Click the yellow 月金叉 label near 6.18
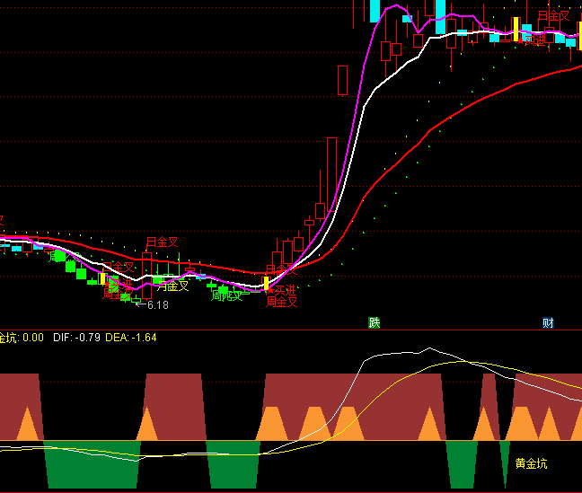This screenshot has height=493, width=582. (x=172, y=286)
